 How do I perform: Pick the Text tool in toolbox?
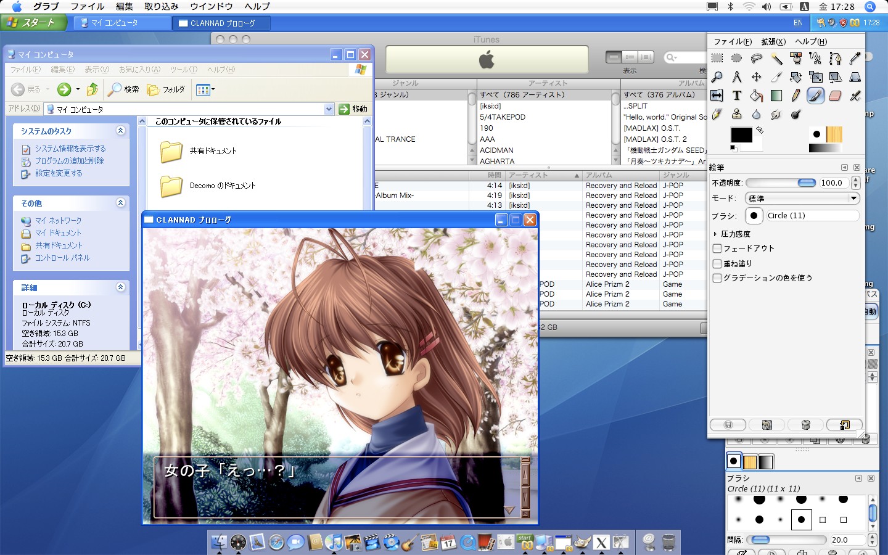(x=737, y=96)
